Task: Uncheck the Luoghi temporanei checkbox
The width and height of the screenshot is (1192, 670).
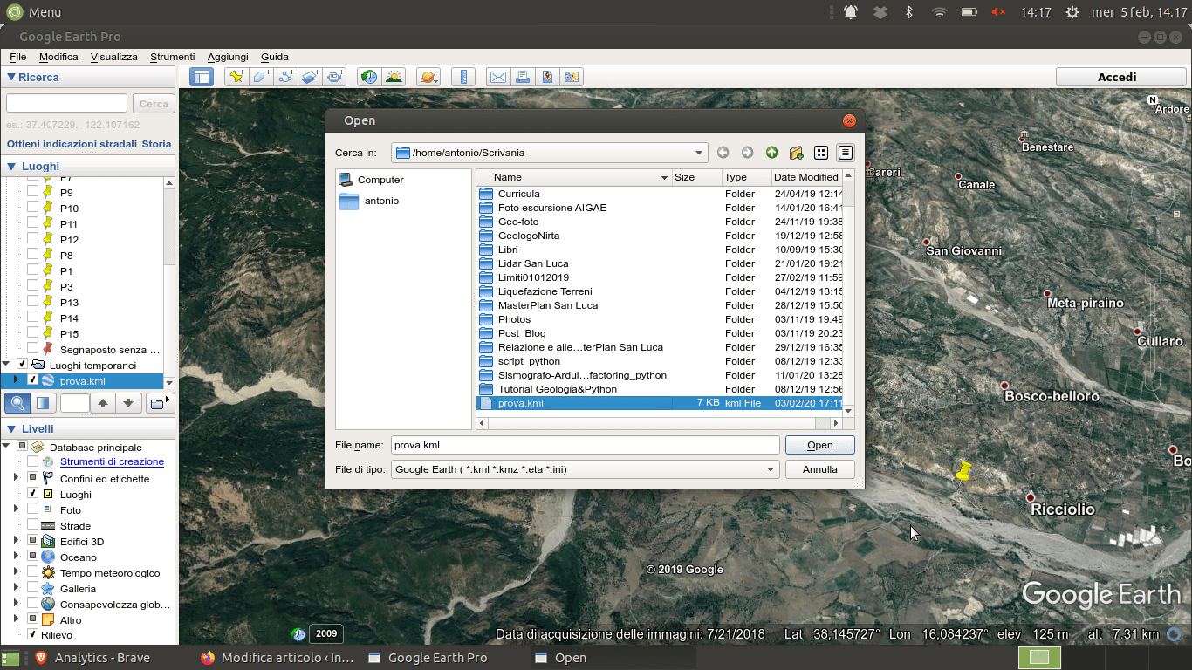Action: [x=22, y=365]
